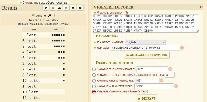
Task: Select the '12 lett.' result row
Action: [x=44, y=81]
